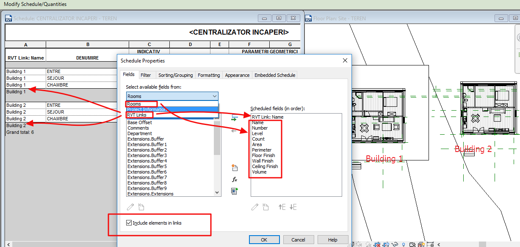Create a new parameter with the New Parameter icon
Viewport: 520px width, 247px height.
click(235, 168)
